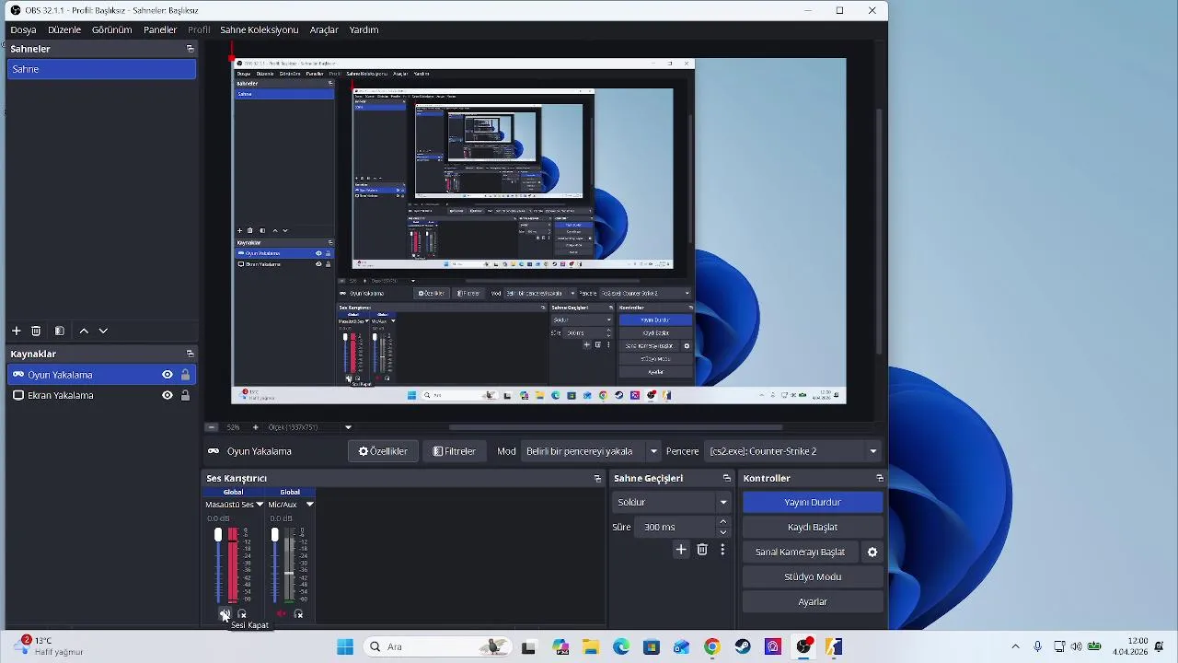
Task: Select the Sahne scene in list
Action: (x=101, y=69)
